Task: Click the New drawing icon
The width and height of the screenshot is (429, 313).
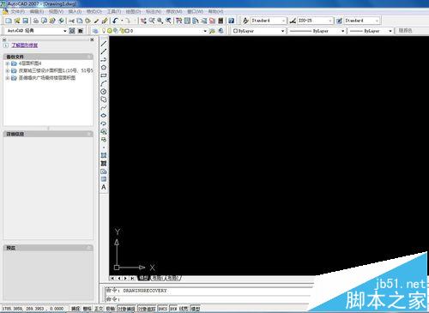Action: tap(9, 21)
